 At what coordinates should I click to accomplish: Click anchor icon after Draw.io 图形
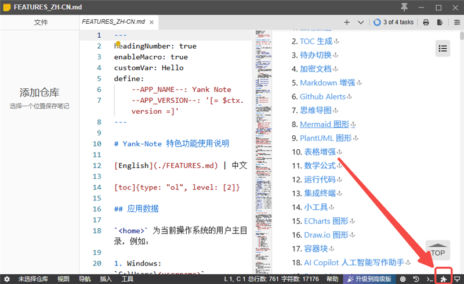[352, 235]
